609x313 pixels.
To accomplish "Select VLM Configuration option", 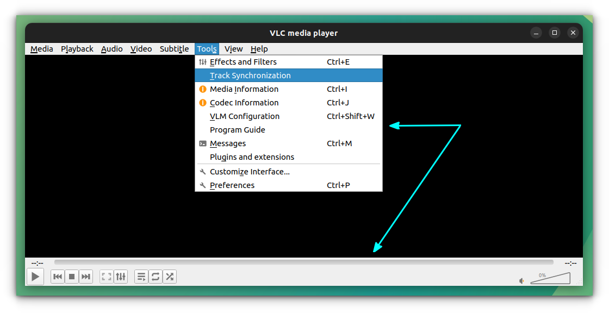I will pos(289,116).
